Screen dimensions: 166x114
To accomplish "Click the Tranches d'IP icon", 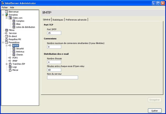I will click(10, 64).
